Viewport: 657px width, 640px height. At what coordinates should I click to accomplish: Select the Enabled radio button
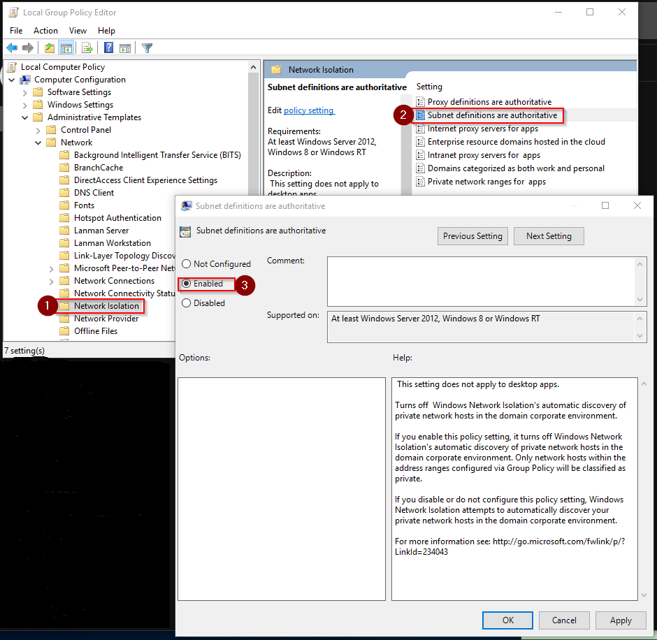coord(187,284)
